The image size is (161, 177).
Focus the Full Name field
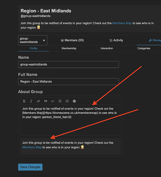pos(68,81)
